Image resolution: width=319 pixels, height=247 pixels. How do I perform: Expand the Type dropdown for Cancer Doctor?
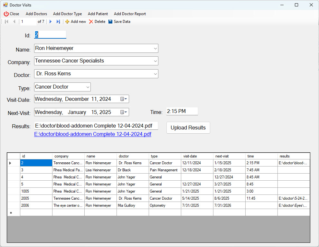88,87
